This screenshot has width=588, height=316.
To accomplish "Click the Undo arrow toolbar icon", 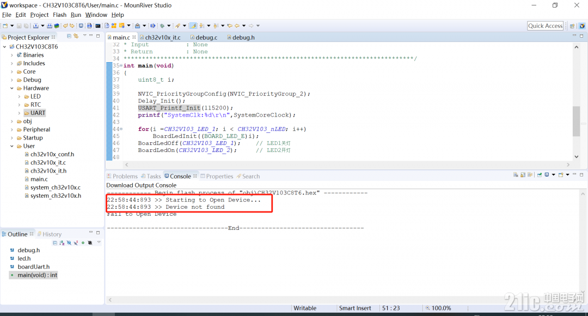I will point(65,26).
